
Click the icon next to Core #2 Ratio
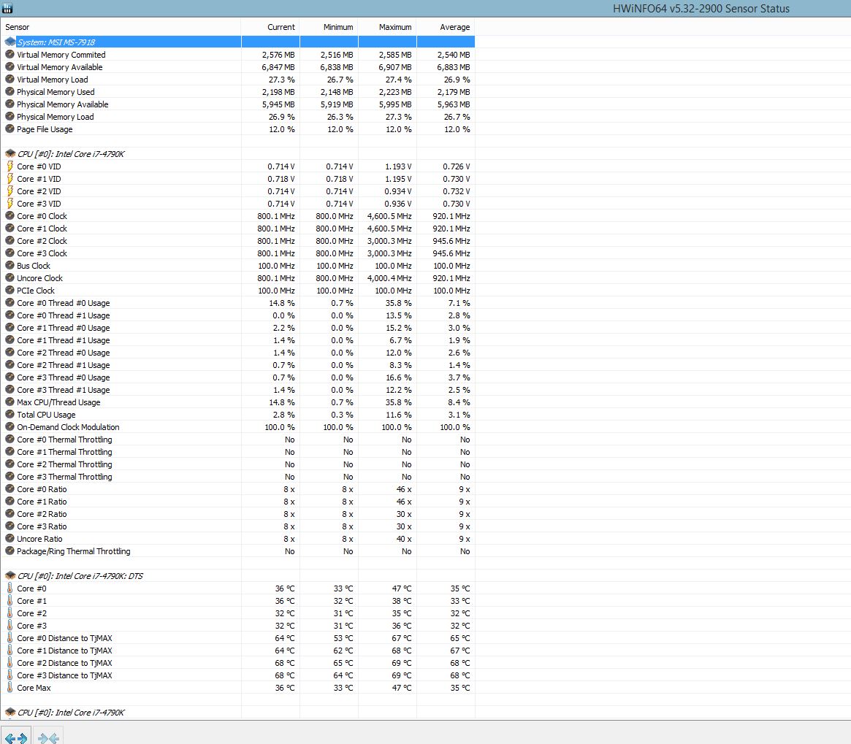[x=9, y=514]
